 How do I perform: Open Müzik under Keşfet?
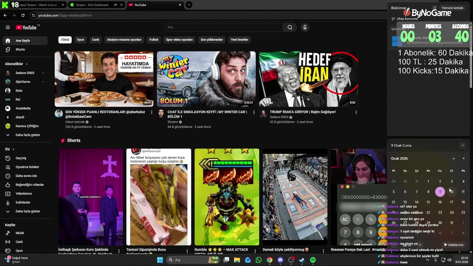[x=25, y=233]
